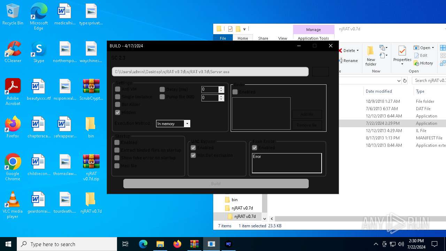Enable Pump file (KB) checkbox
Viewport: 446px width, 251px height.
(x=162, y=97)
